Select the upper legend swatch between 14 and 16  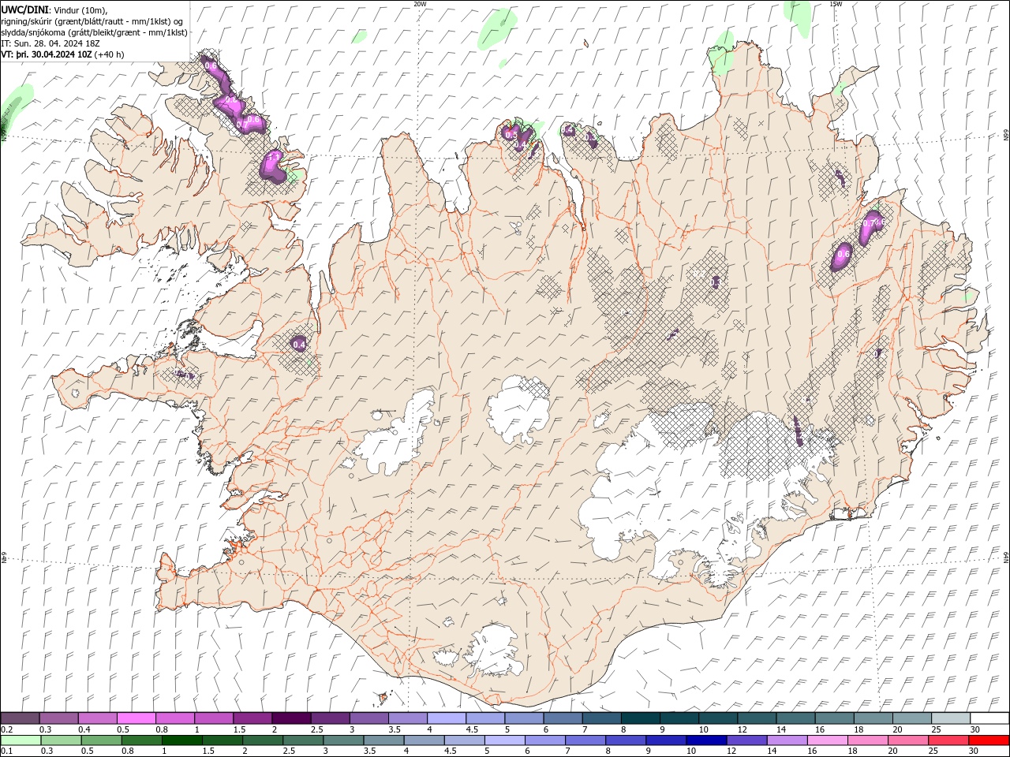tap(795, 718)
